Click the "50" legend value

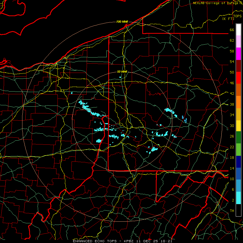[x=232, y=72]
